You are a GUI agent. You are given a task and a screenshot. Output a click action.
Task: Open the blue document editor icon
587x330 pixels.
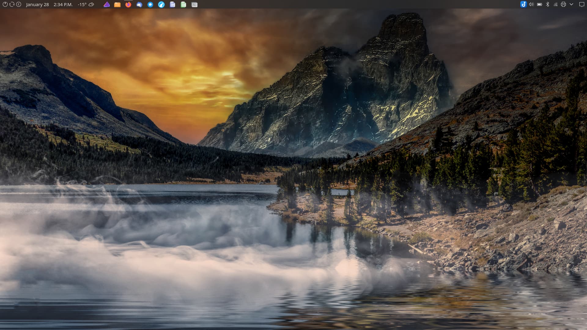(x=172, y=5)
